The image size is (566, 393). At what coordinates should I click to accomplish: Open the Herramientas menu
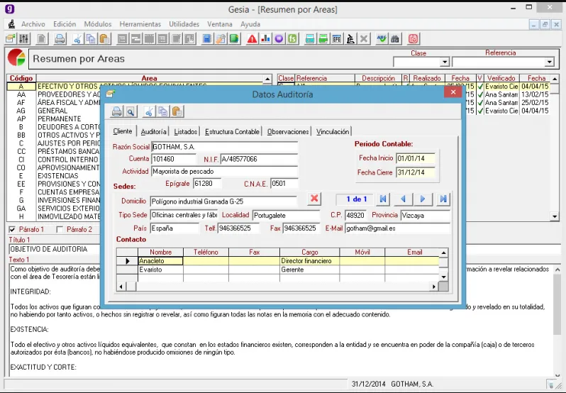[140, 24]
